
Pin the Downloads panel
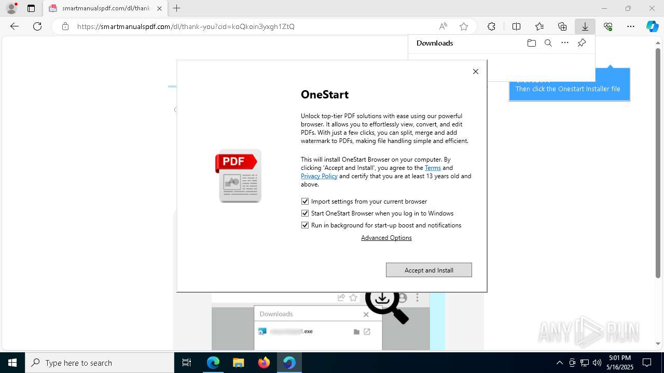click(582, 43)
